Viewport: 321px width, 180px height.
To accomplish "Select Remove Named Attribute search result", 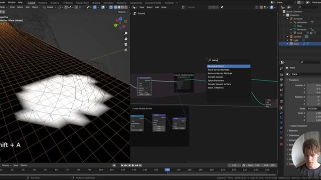I will tap(229, 73).
